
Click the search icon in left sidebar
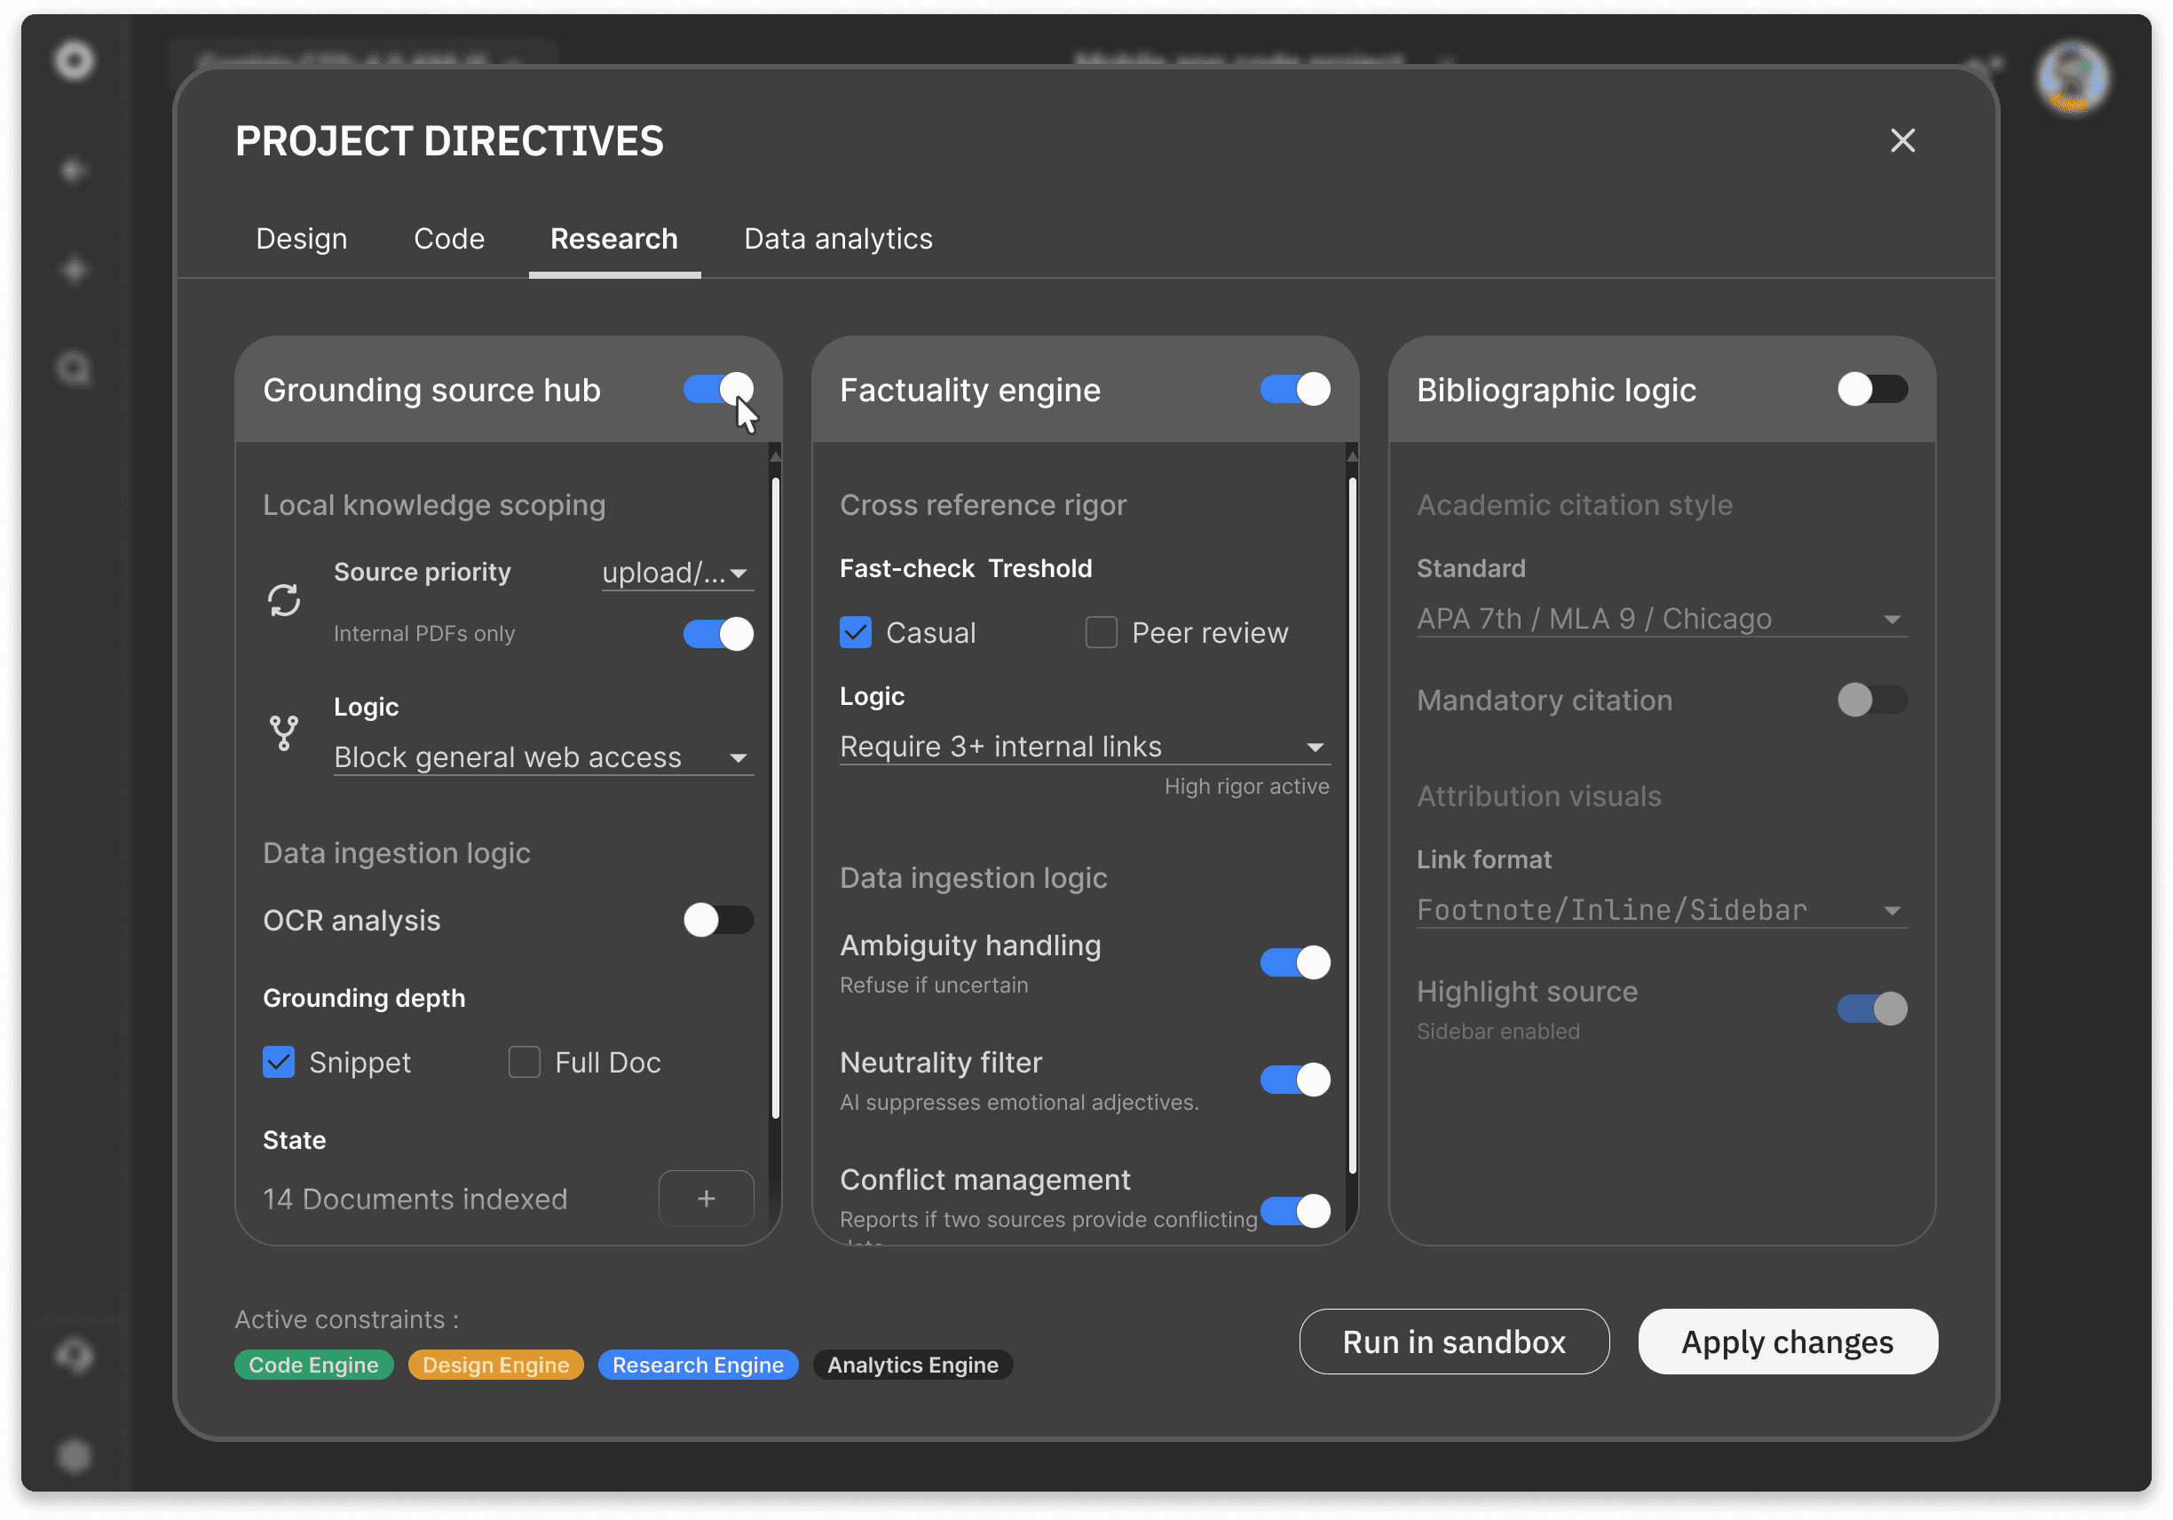point(74,368)
